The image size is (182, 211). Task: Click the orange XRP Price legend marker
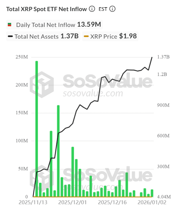coord(86,36)
